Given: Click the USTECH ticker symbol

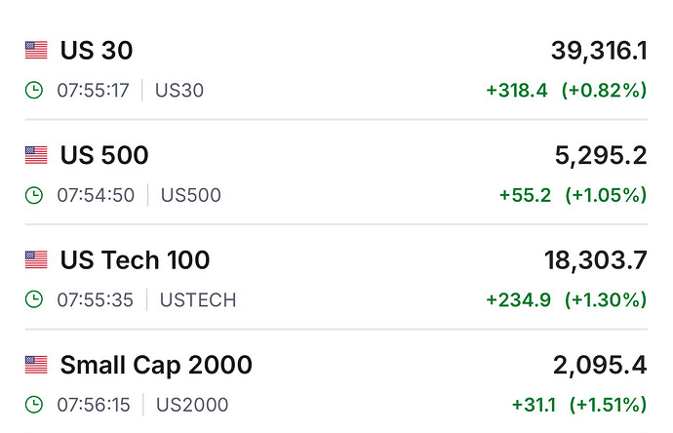Looking at the screenshot, I should 198,299.
